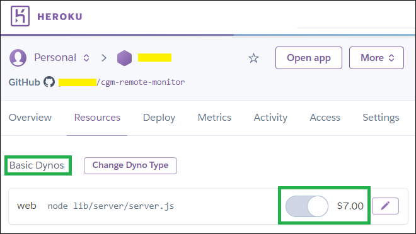The height and width of the screenshot is (234, 416).
Task: Open the Metrics tab
Action: pyautogui.click(x=214, y=118)
